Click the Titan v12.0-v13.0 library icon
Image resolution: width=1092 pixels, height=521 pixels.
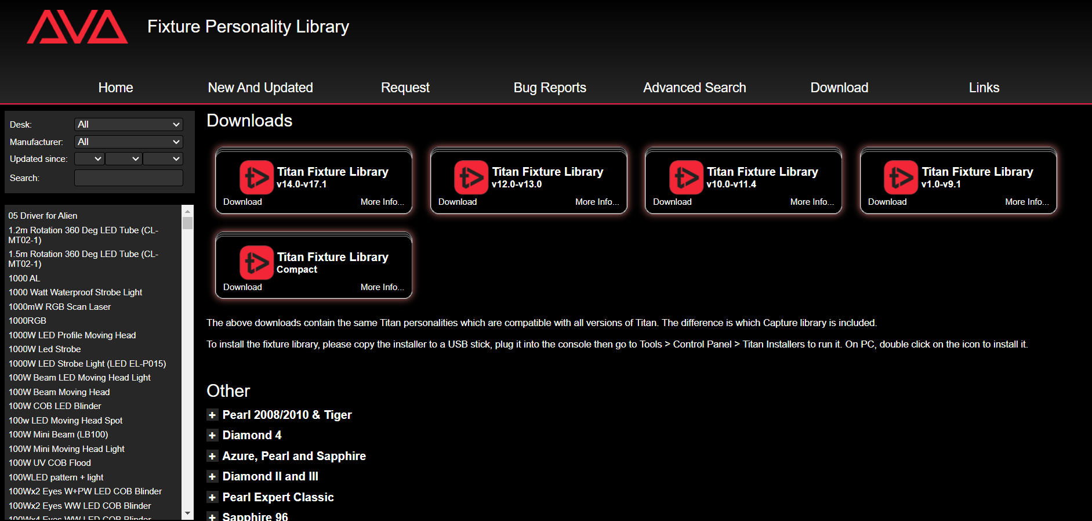[x=471, y=178]
